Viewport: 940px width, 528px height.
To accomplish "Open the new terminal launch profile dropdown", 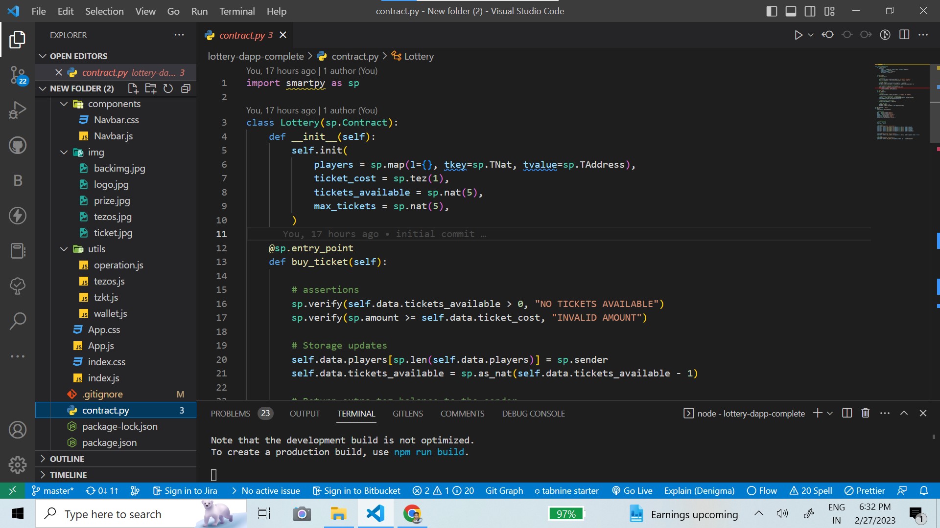I will coord(830,413).
